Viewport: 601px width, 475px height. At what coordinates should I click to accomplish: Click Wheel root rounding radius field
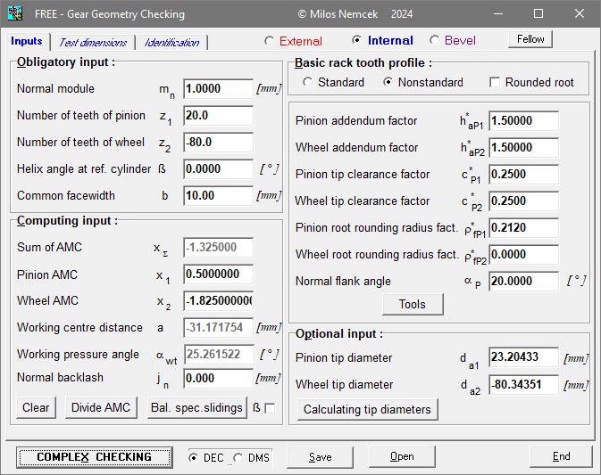(x=523, y=255)
